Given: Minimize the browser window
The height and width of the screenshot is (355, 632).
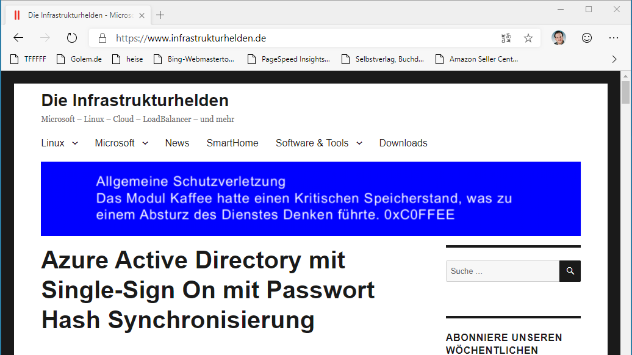Looking at the screenshot, I should pos(561,9).
